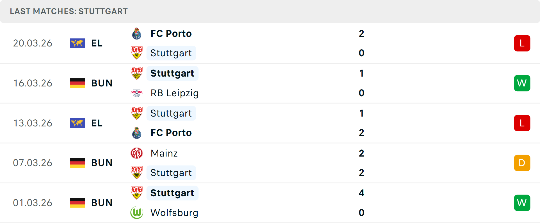
Task: Click the RB Leipzig club logo
Action: coord(137,93)
